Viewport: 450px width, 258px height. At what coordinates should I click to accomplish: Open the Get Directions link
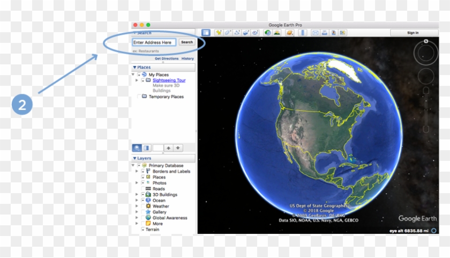coord(167,58)
